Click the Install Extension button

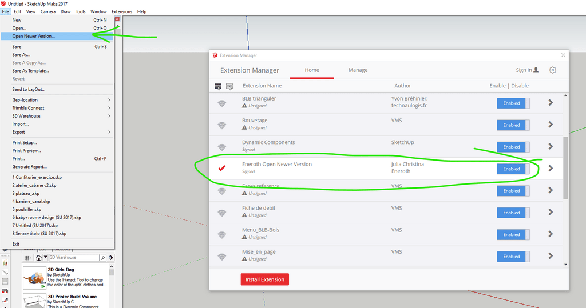pyautogui.click(x=264, y=279)
